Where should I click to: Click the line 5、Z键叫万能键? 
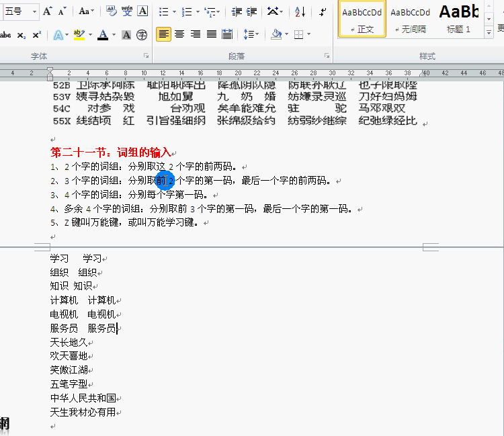[124, 222]
